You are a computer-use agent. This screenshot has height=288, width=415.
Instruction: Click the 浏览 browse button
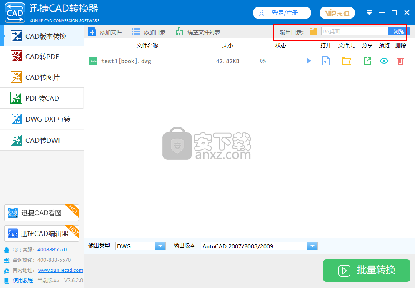399,32
